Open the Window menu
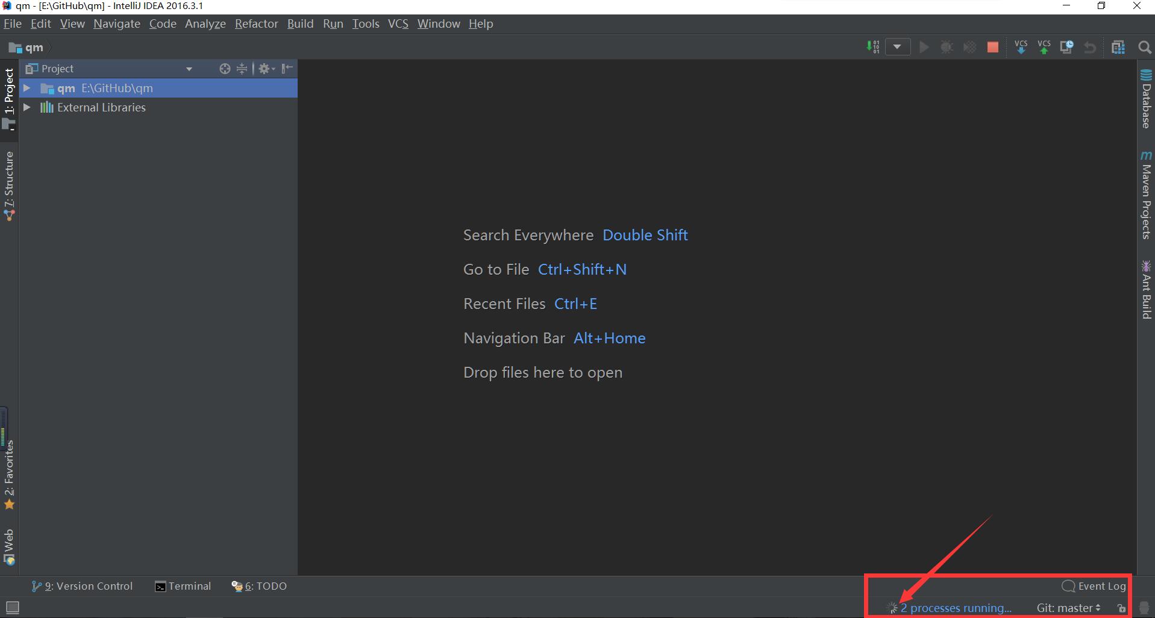Screen dimensions: 1155x618 (439, 23)
